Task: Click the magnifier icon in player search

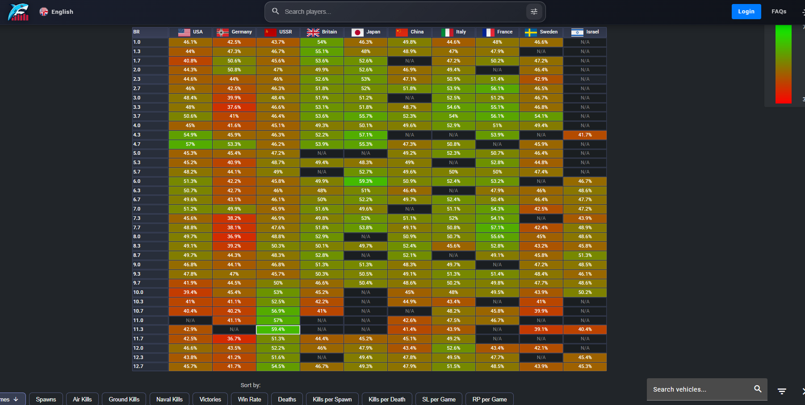Action: tap(276, 12)
